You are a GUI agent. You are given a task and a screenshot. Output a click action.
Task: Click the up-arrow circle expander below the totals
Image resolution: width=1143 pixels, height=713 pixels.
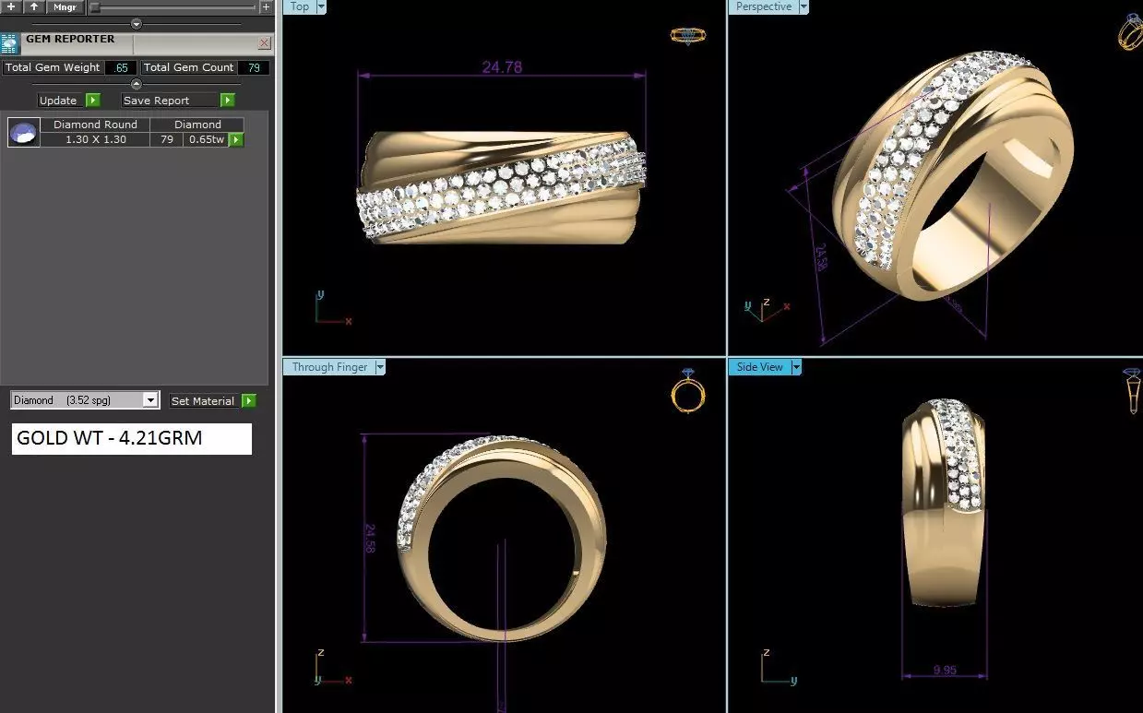[x=137, y=84]
